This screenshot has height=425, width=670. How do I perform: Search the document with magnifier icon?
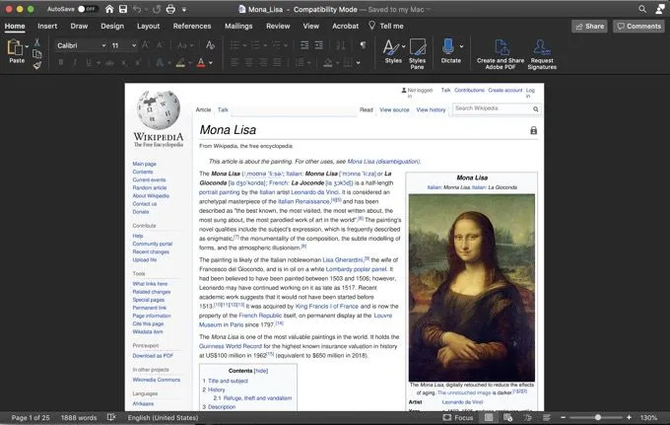642,9
